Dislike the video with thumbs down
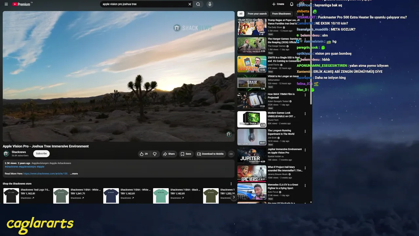The height and width of the screenshot is (236, 419). tap(155, 154)
